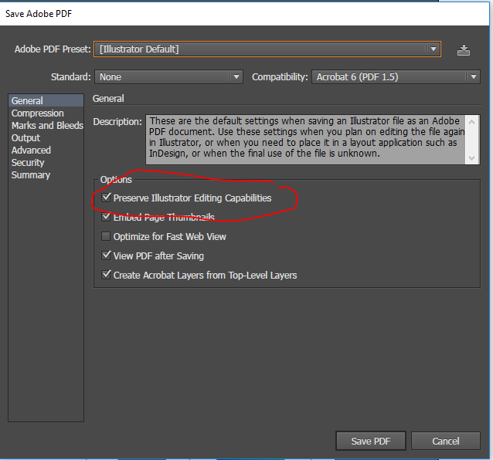Enable Optimize for Fast Web View
The height and width of the screenshot is (460, 493).
pyautogui.click(x=106, y=236)
